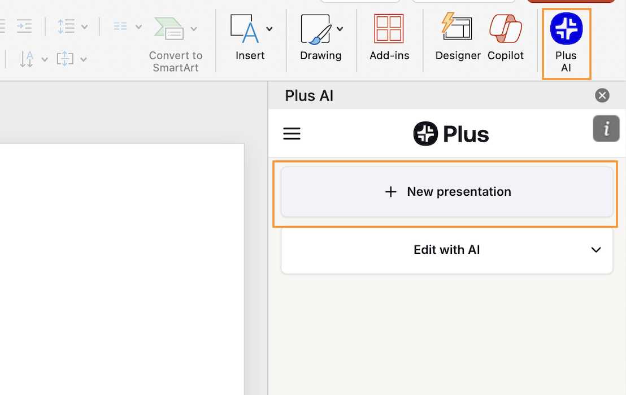Image resolution: width=626 pixels, height=395 pixels.
Task: Click the Insert text box icon
Action: (x=244, y=29)
